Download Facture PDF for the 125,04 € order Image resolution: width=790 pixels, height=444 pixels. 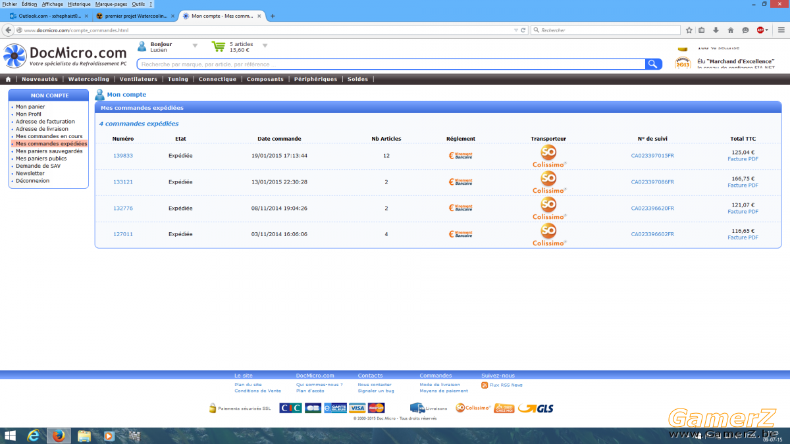click(x=743, y=159)
